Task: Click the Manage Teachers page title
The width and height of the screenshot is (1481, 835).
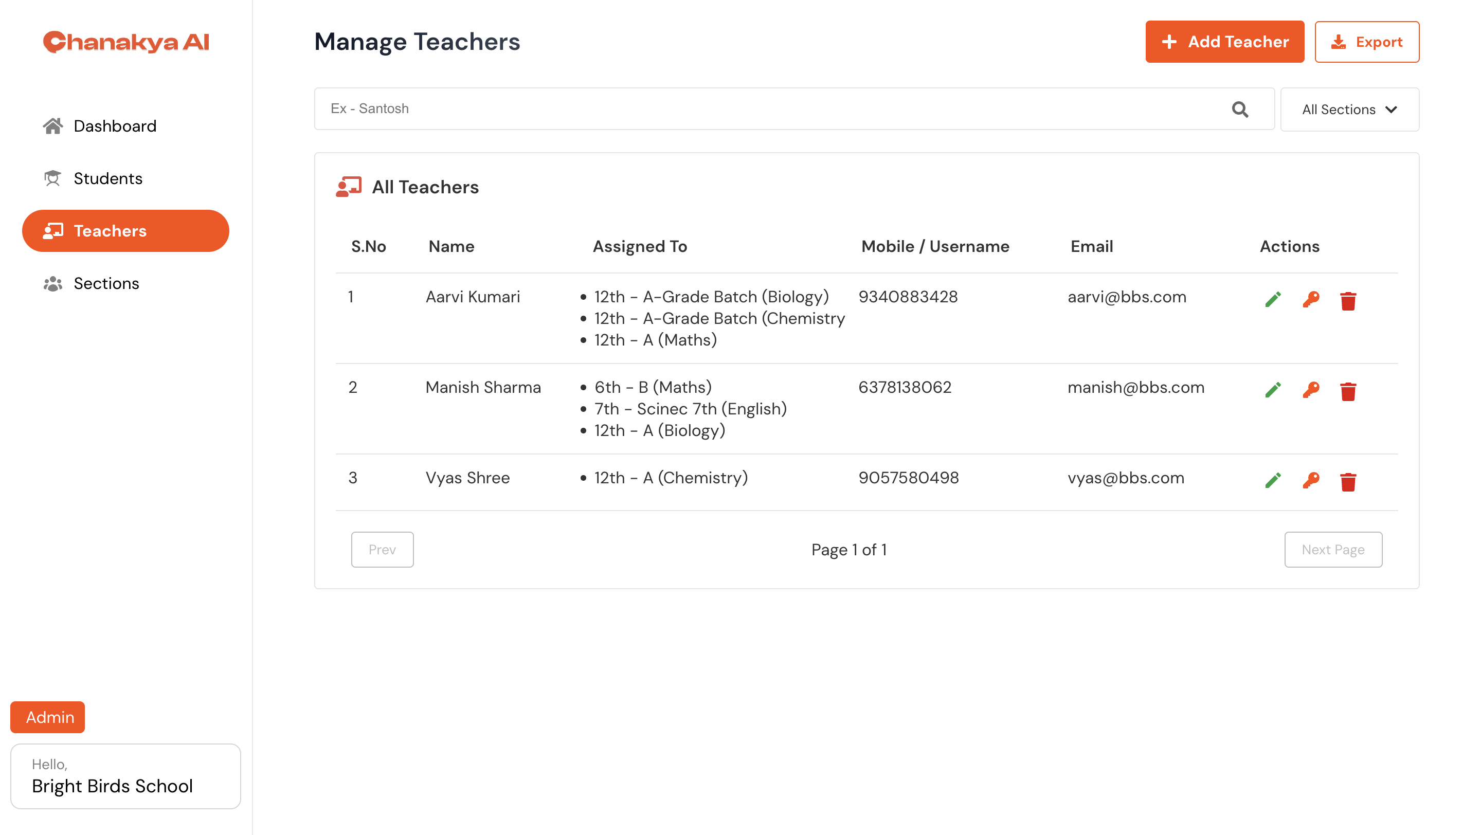Action: pos(417,42)
